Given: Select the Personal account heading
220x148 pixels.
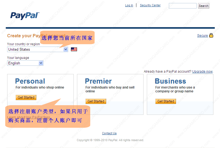Looking at the screenshot, I should point(30,81).
